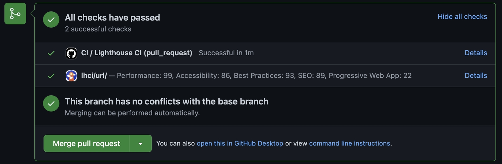Click the lhci/url/ check name
This screenshot has width=502, height=164.
click(x=94, y=75)
